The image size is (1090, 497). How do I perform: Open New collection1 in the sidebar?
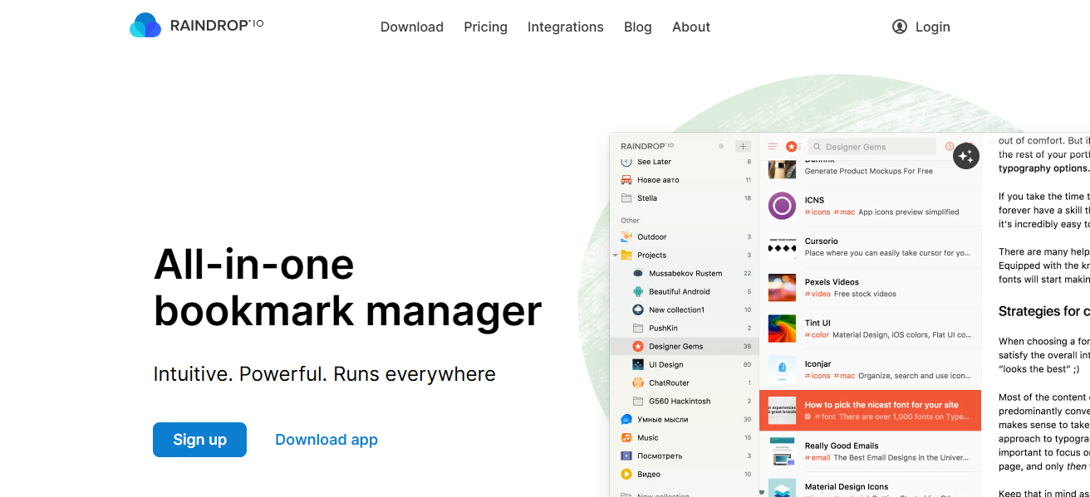685,309
